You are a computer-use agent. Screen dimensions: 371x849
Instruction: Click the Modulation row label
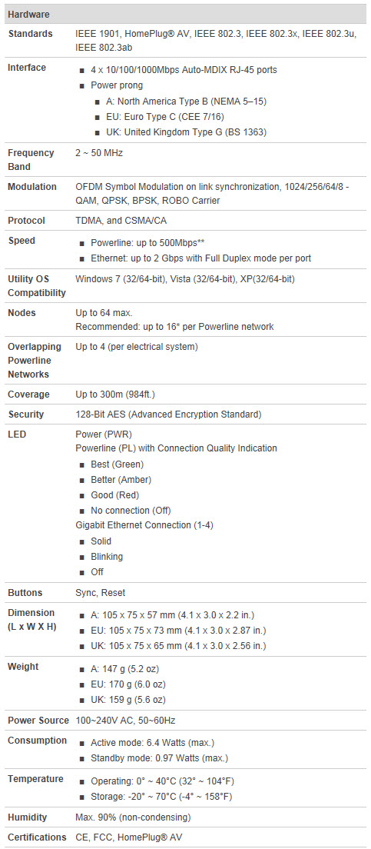(x=32, y=187)
